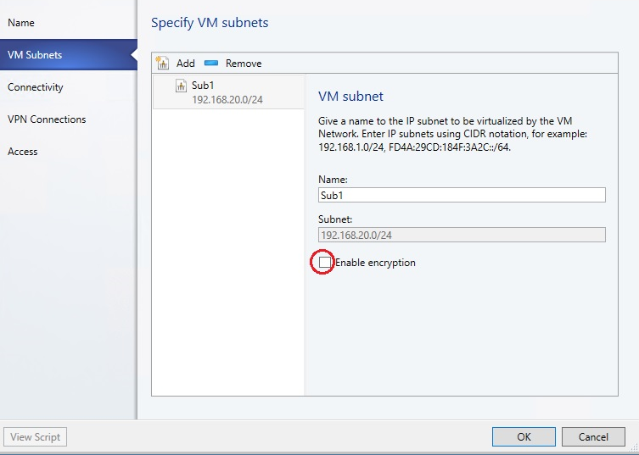Click the Add subnet icon in toolbar

[x=163, y=63]
